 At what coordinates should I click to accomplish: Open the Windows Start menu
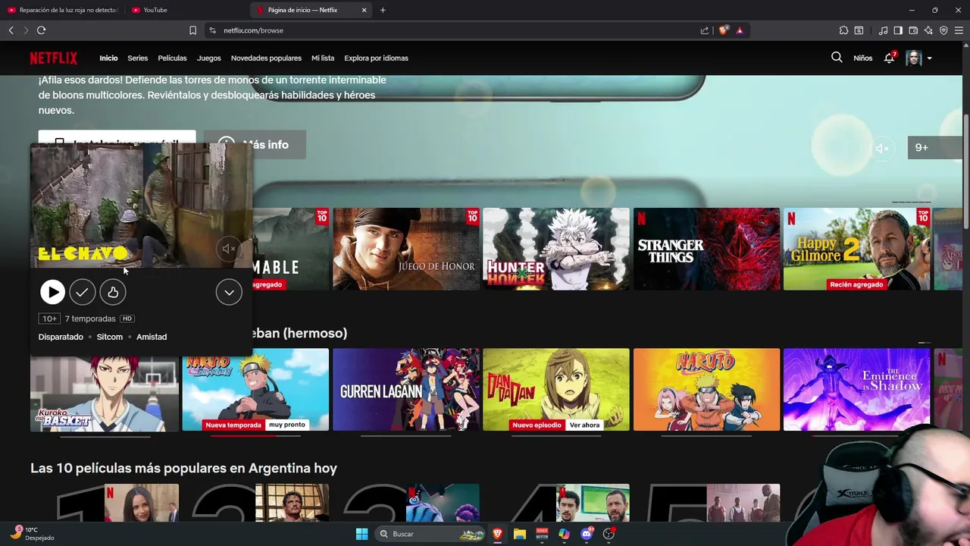click(x=361, y=534)
